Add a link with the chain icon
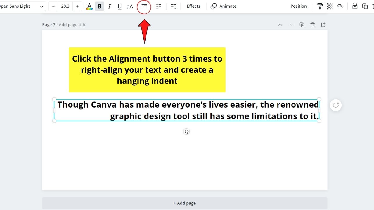374x210 pixels. coord(340,6)
